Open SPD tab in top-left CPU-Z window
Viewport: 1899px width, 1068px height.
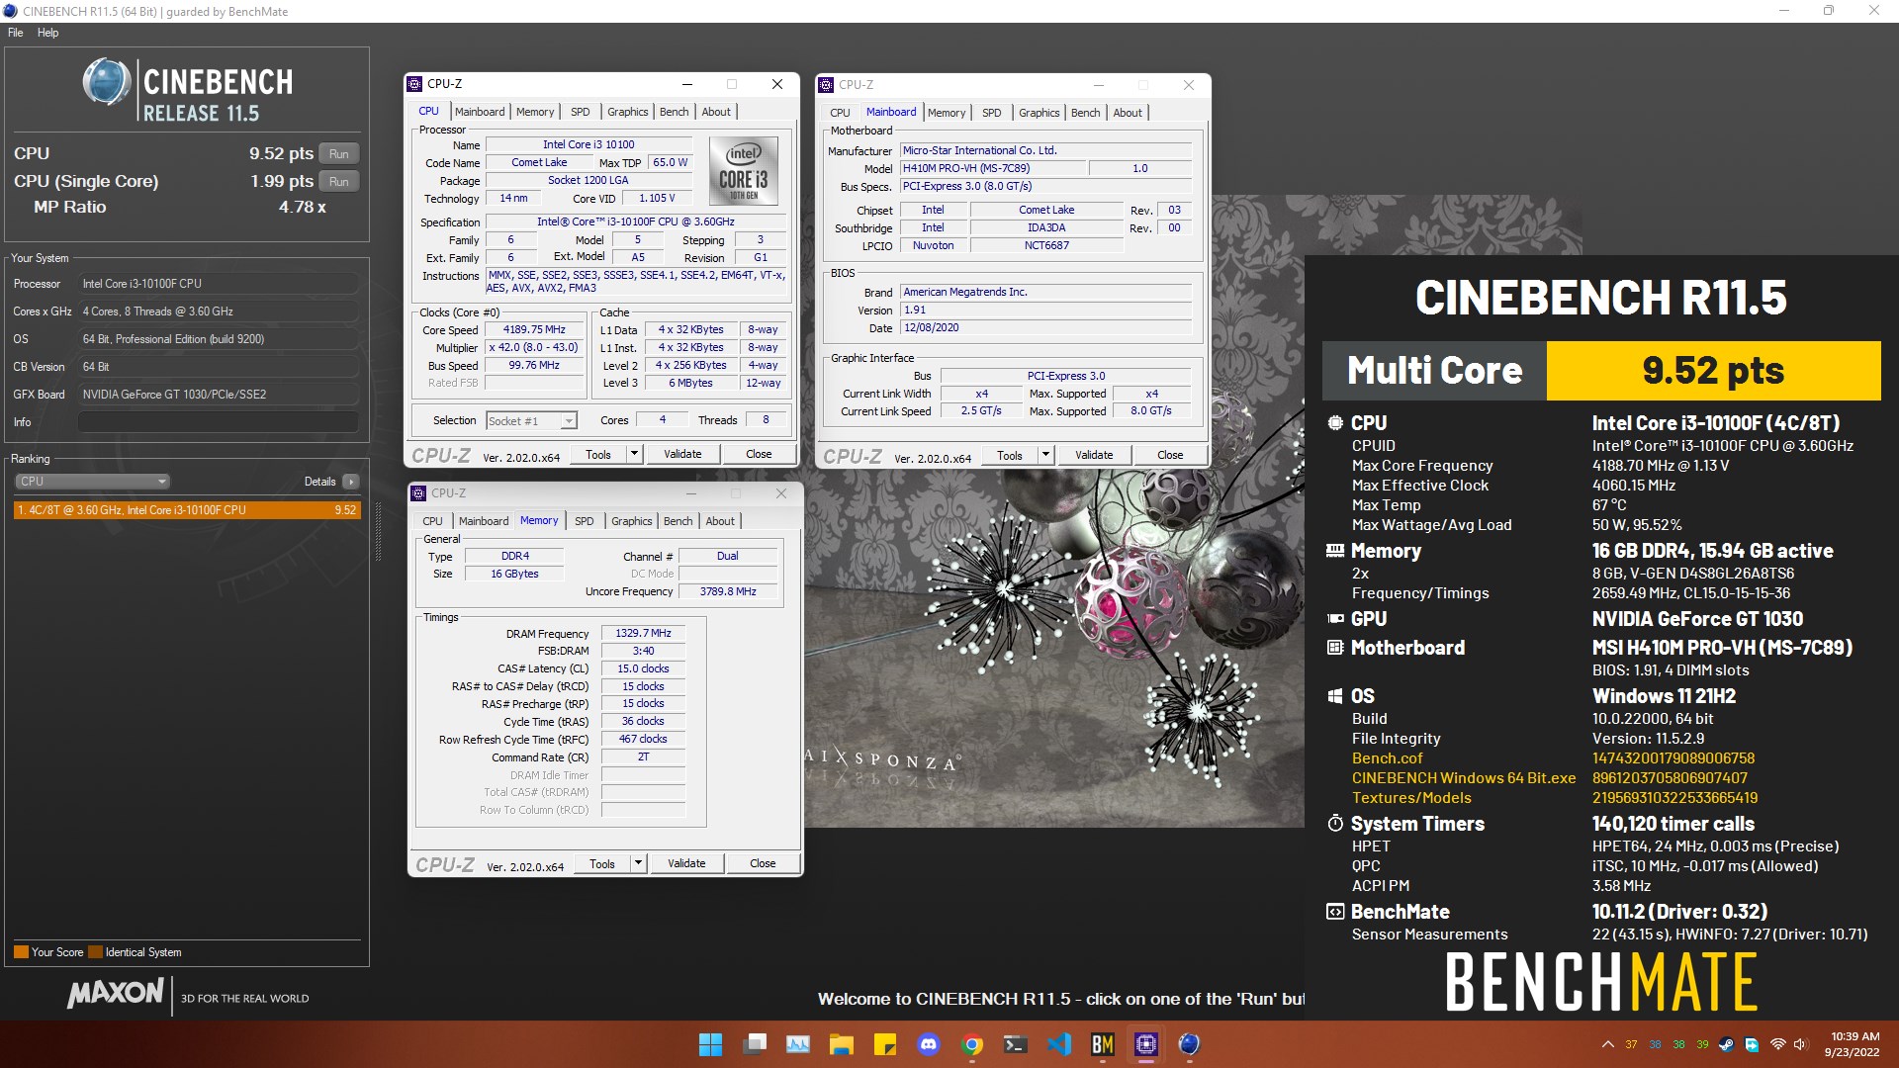[581, 112]
